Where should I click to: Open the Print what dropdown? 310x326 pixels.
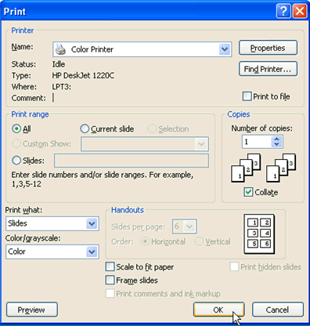pos(92,223)
